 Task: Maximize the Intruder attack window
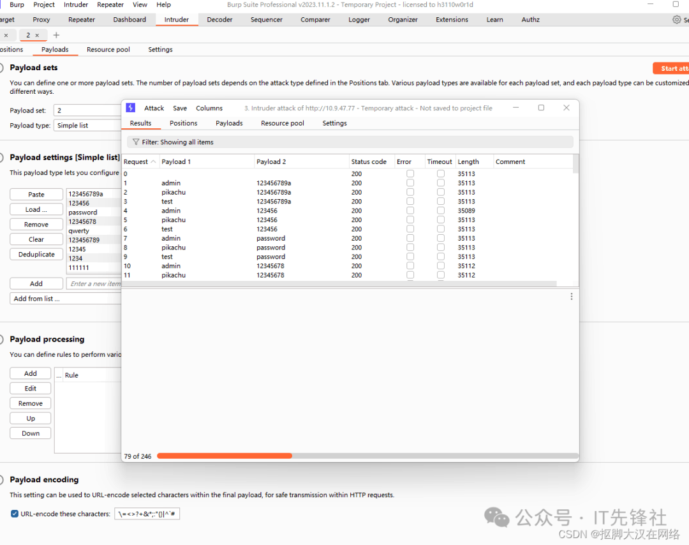pyautogui.click(x=541, y=108)
